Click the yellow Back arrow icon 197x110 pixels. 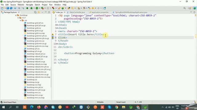tap(93, 8)
